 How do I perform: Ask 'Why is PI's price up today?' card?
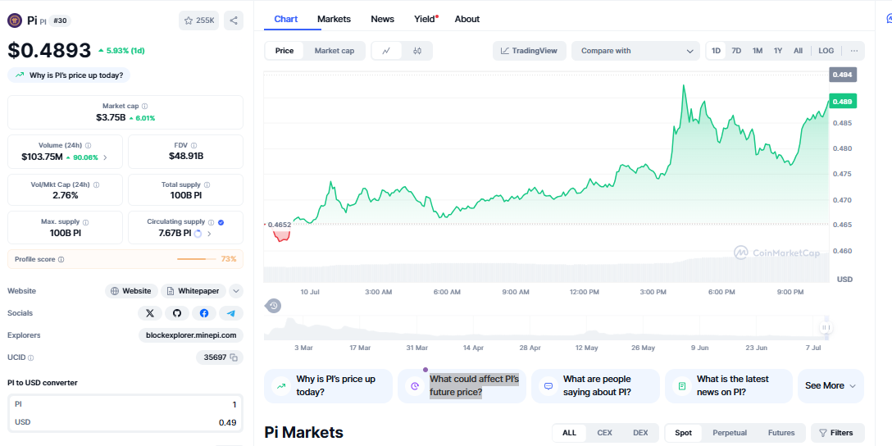pos(328,385)
